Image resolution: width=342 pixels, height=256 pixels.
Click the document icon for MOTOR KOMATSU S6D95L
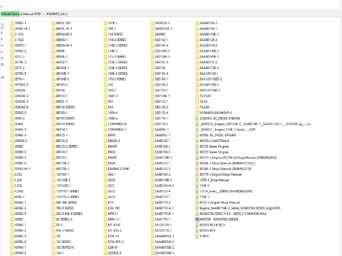pos(197,219)
